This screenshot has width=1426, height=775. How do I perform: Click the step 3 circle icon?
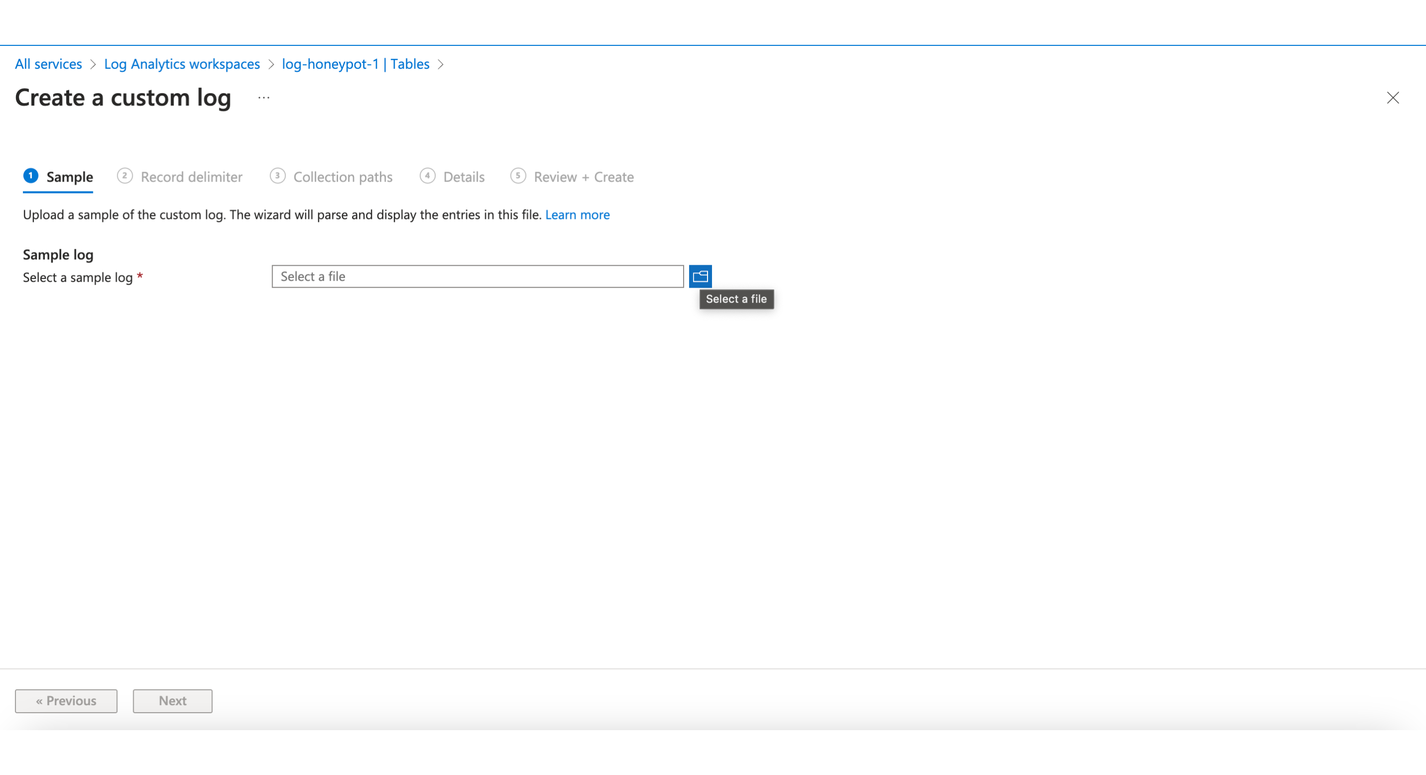coord(277,176)
